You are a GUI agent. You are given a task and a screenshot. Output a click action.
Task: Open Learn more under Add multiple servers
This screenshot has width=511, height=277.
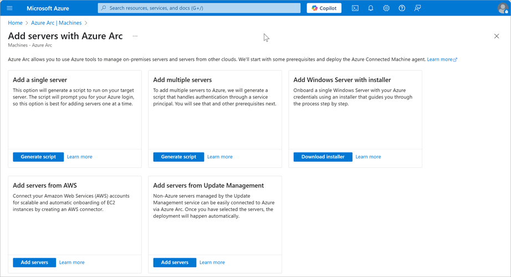pos(220,157)
